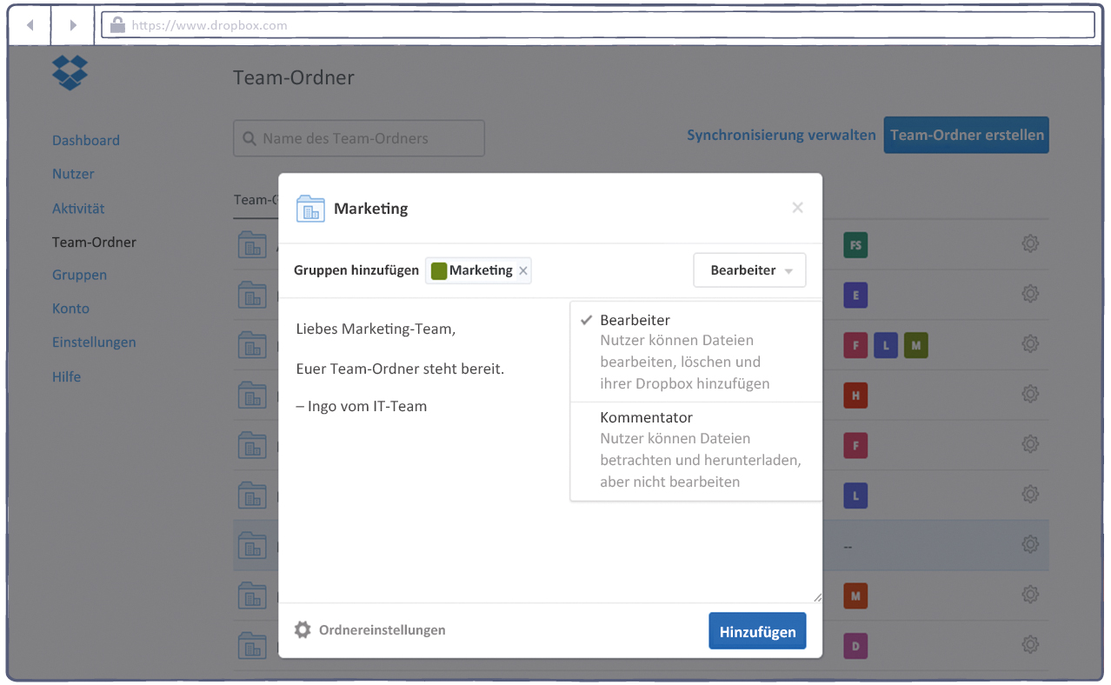1111x685 pixels.
Task: Click the green M member avatar
Action: coord(915,345)
